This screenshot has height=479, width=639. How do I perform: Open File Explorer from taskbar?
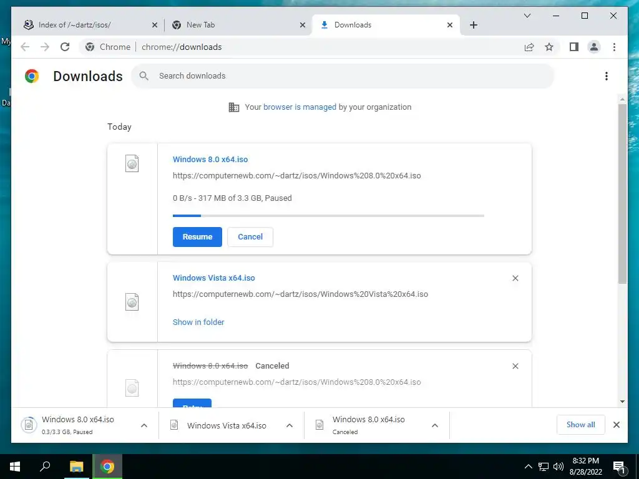76,467
